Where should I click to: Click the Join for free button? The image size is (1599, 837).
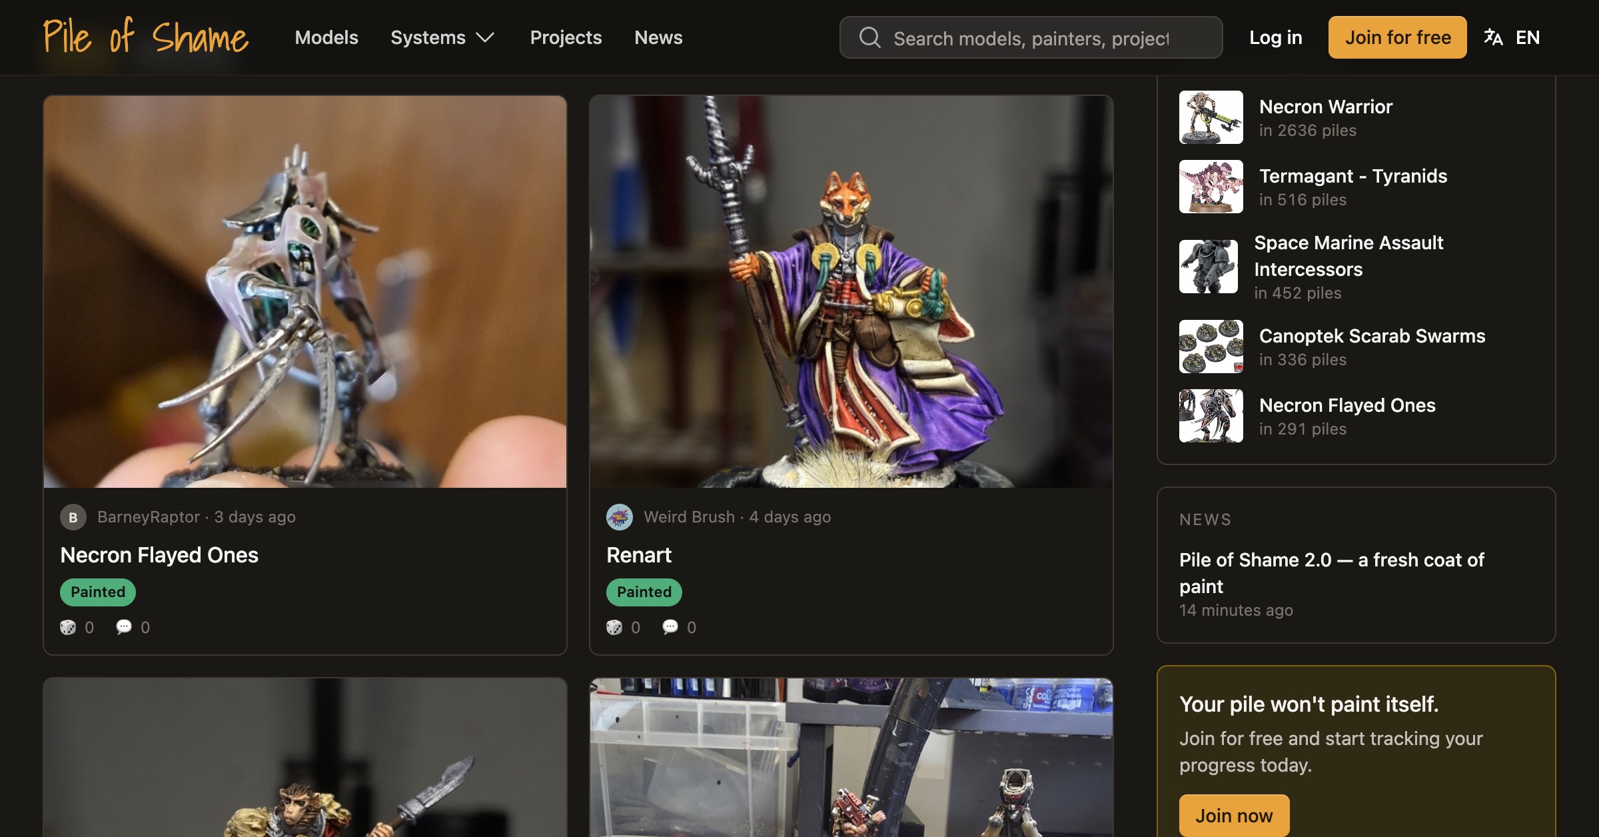pyautogui.click(x=1398, y=37)
